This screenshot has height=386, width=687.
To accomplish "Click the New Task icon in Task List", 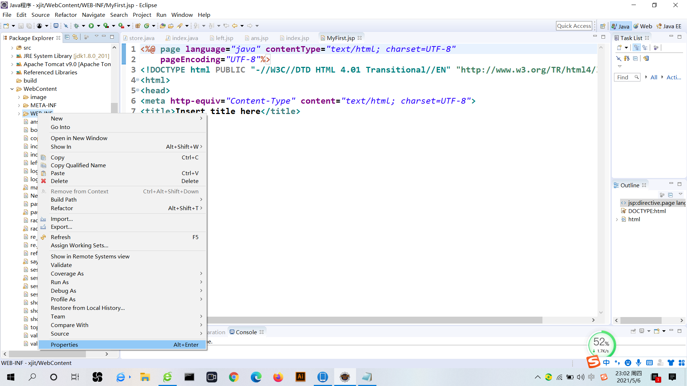I will click(x=619, y=48).
